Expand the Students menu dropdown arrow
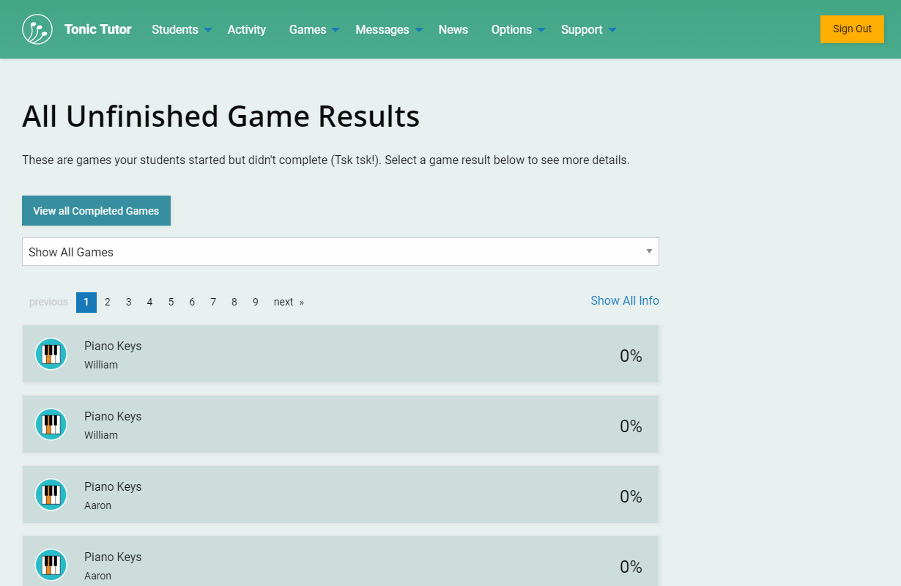901x586 pixels. 208,30
